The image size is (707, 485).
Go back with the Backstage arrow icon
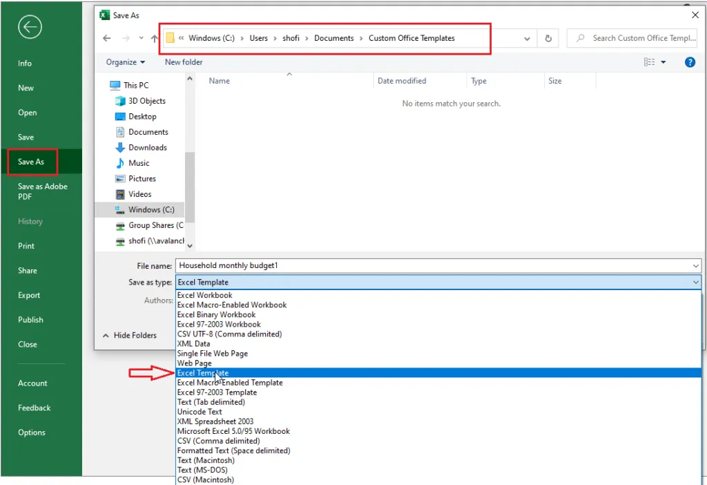click(30, 27)
